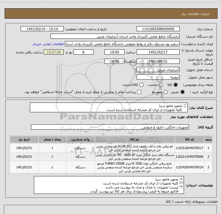221x214 pixels.
Task: Toggle the اسناد خزانه اسلامی payment checkbox
Action: coord(139,92)
